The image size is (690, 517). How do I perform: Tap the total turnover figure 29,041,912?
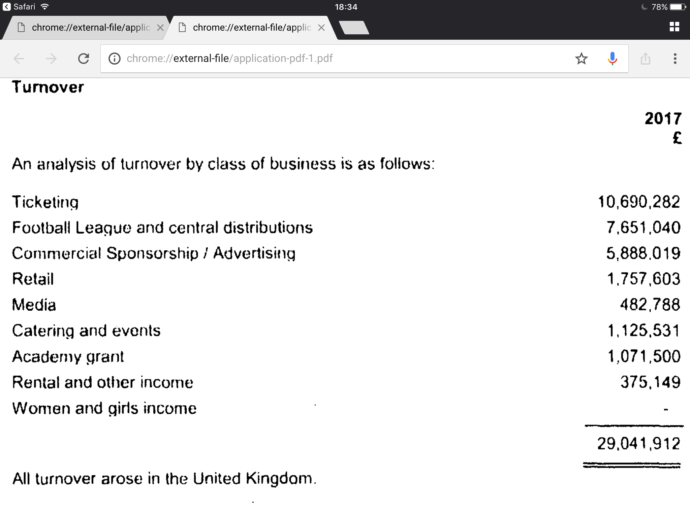coord(639,444)
